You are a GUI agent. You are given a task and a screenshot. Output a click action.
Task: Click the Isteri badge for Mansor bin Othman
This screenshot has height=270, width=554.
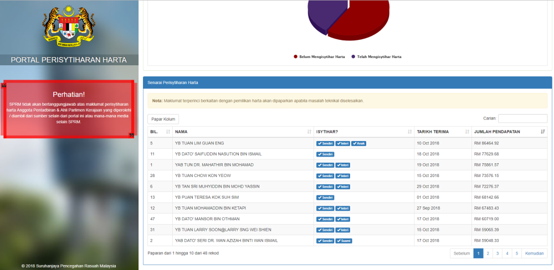coord(343,219)
